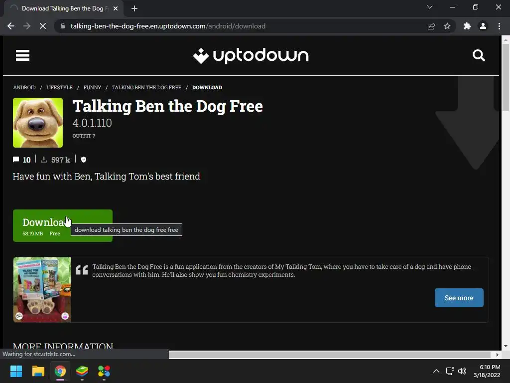Open Chrome's three-dot menu
510x383 pixels.
[x=499, y=26]
